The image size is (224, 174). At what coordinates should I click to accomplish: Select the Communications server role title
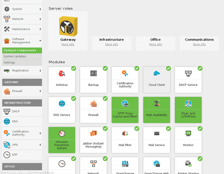click(x=199, y=40)
